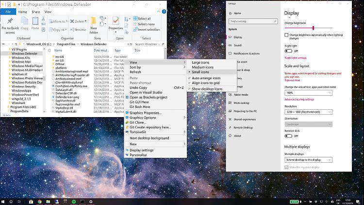Check Change brightness automatically when lighting changes
Viewport: 364px width, 205px height.
[286, 35]
